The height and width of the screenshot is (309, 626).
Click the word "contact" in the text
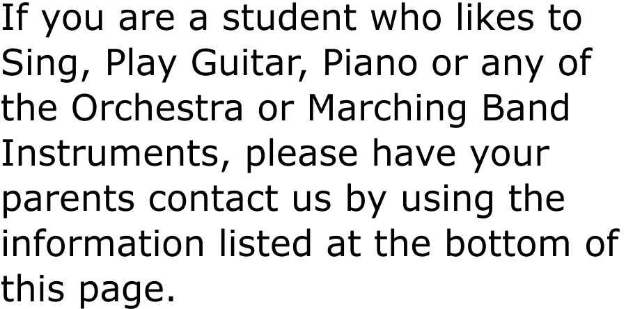coord(214,198)
